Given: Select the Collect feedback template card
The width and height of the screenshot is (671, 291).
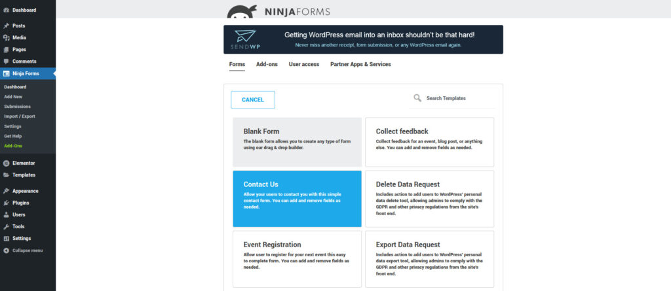Looking at the screenshot, I should 430,142.
